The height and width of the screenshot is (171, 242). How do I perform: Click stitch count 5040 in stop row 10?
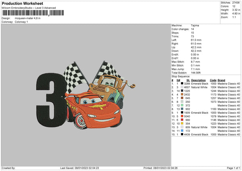187,116
